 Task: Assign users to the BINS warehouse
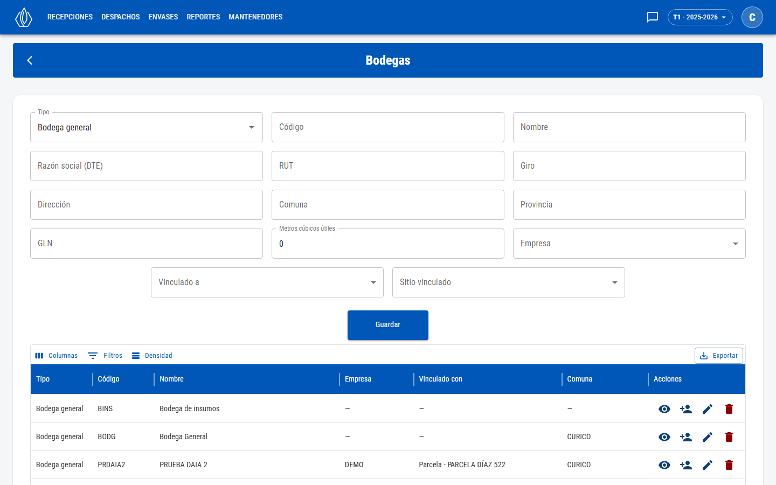[686, 409]
